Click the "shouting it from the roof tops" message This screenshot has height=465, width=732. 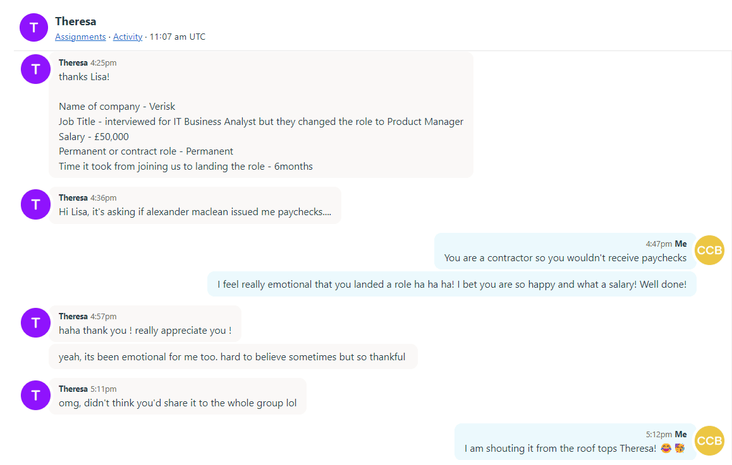(x=560, y=448)
